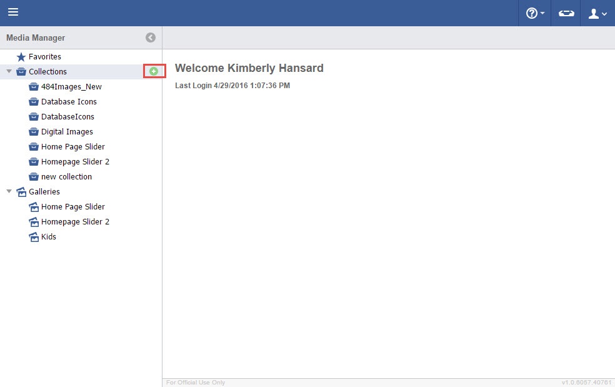The width and height of the screenshot is (615, 387).
Task: Collapse the Media Manager side panel
Action: pos(151,38)
